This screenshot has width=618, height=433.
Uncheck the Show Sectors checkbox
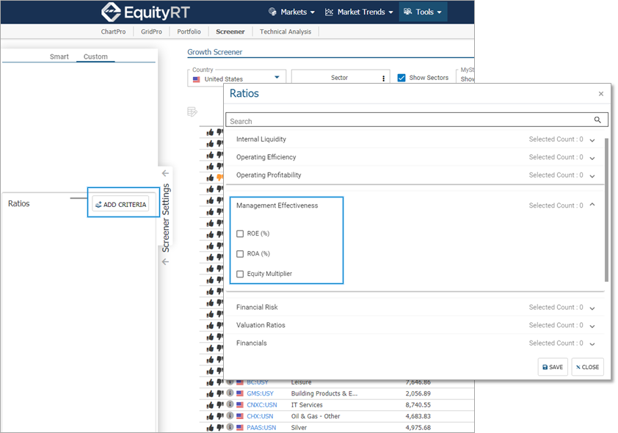pos(401,78)
